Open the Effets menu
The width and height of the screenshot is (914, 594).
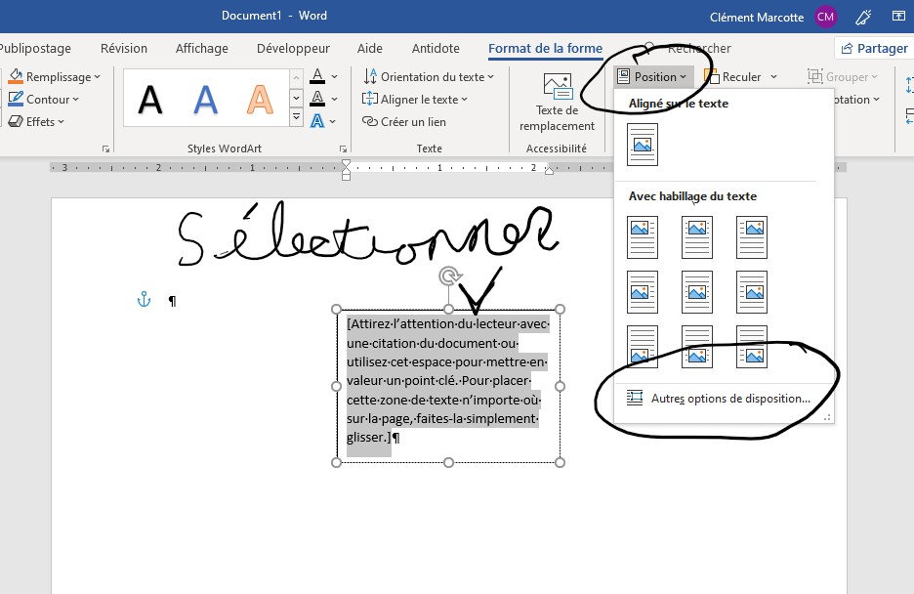click(36, 120)
